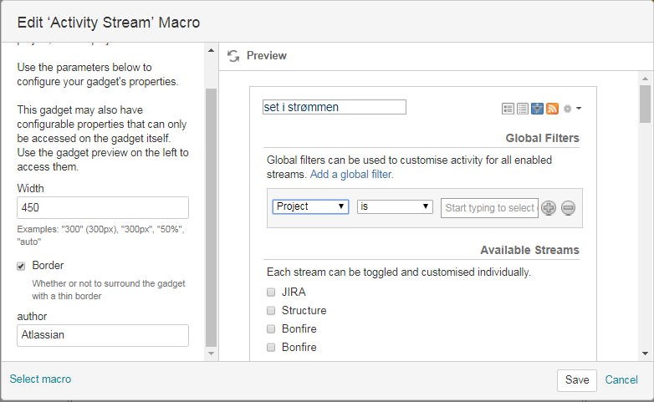
Task: Click the preview pane vertical scrollbar thumb
Action: coord(645,104)
